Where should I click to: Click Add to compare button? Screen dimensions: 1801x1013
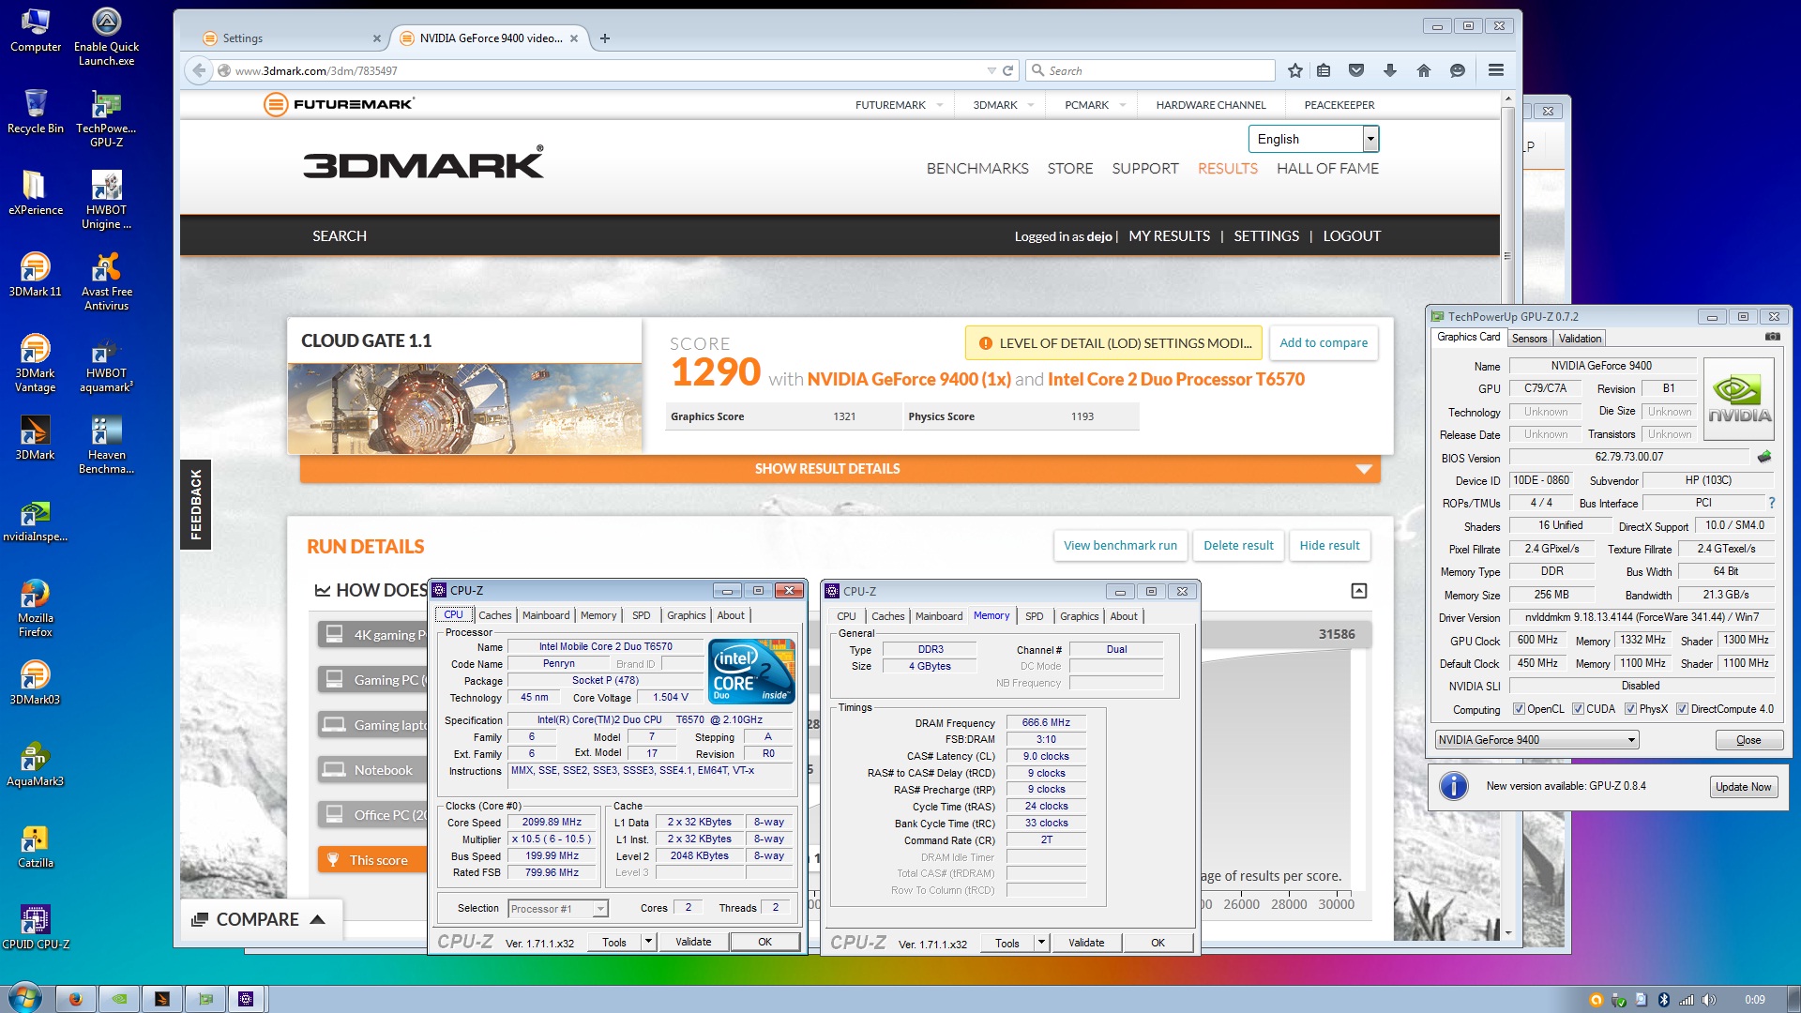tap(1324, 343)
